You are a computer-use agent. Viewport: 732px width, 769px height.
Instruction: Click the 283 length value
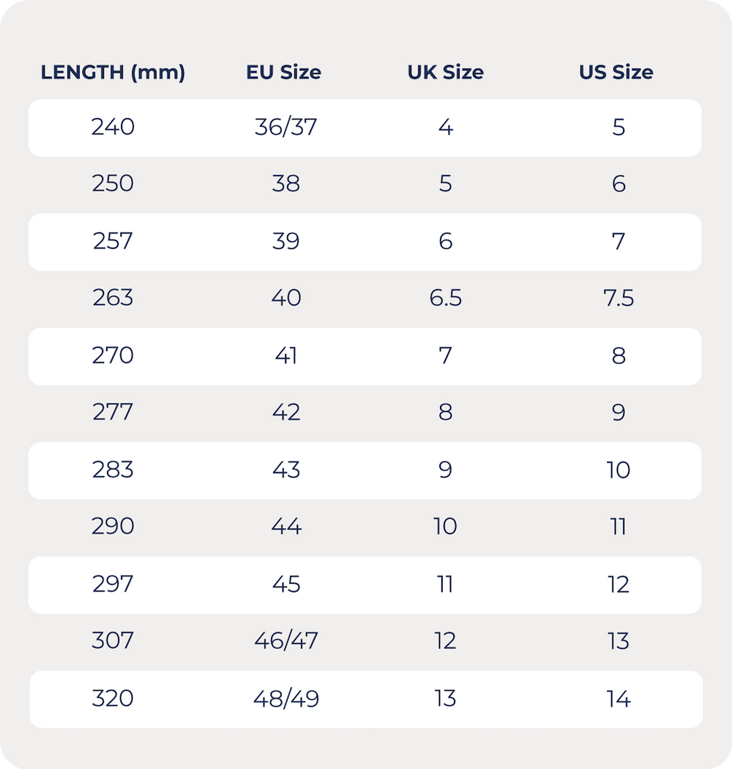pos(113,469)
